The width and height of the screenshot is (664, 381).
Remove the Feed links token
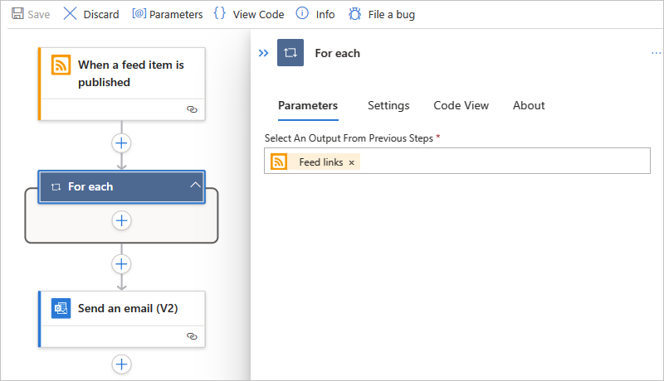(x=351, y=162)
